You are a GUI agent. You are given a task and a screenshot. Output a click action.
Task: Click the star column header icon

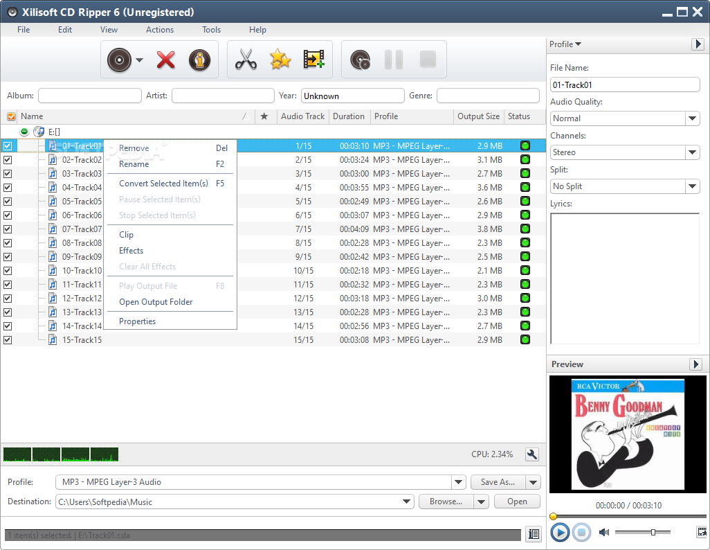pyautogui.click(x=264, y=116)
